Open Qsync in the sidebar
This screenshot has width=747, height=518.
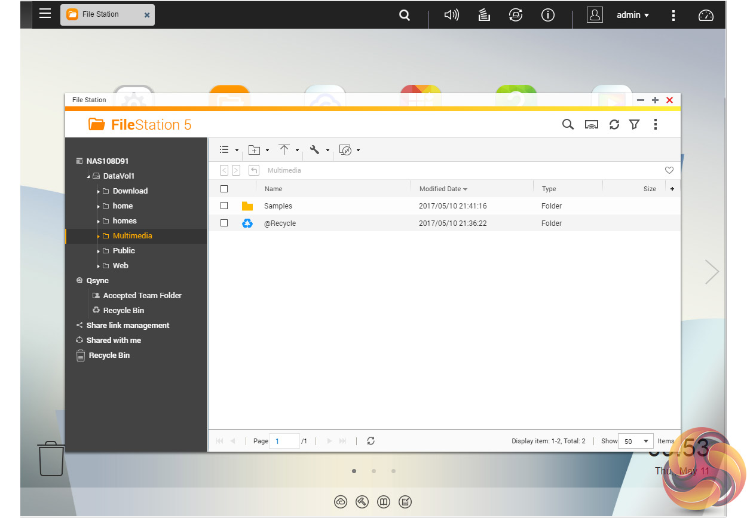point(97,281)
